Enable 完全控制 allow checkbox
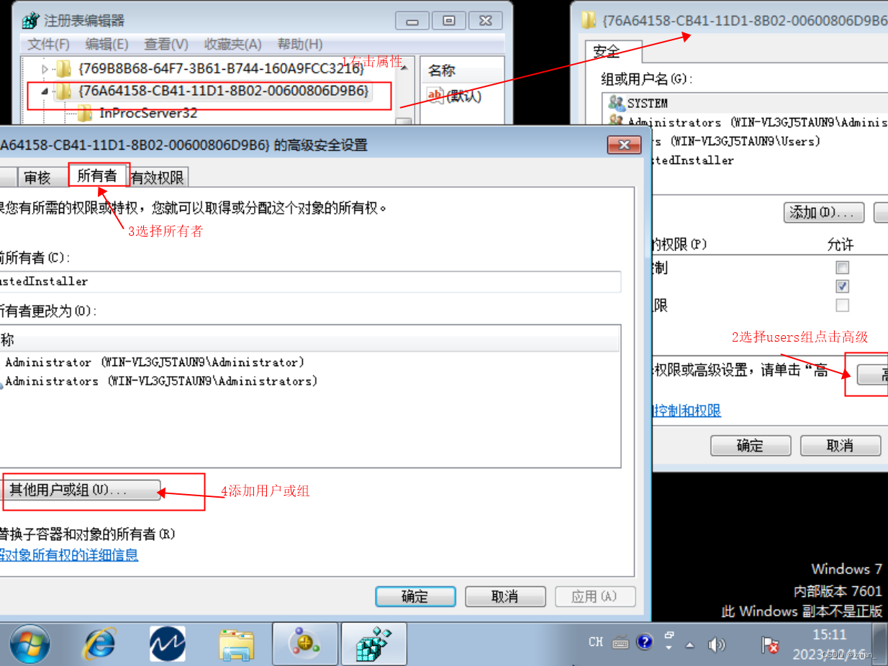The width and height of the screenshot is (888, 666). [842, 268]
